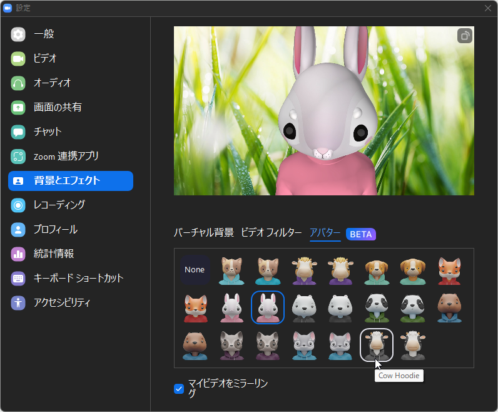This screenshot has height=412, width=498.
Task: Pick the polar bear avatar in black hoodie
Action: point(304,307)
